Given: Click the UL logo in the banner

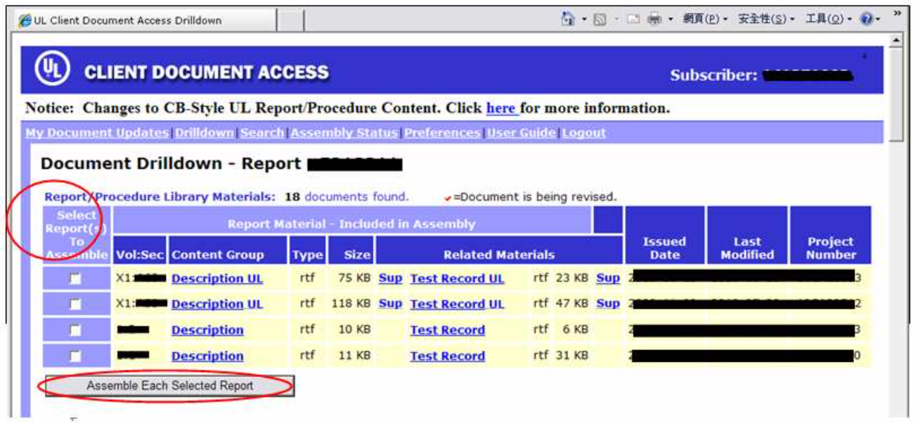Looking at the screenshot, I should click(x=52, y=68).
